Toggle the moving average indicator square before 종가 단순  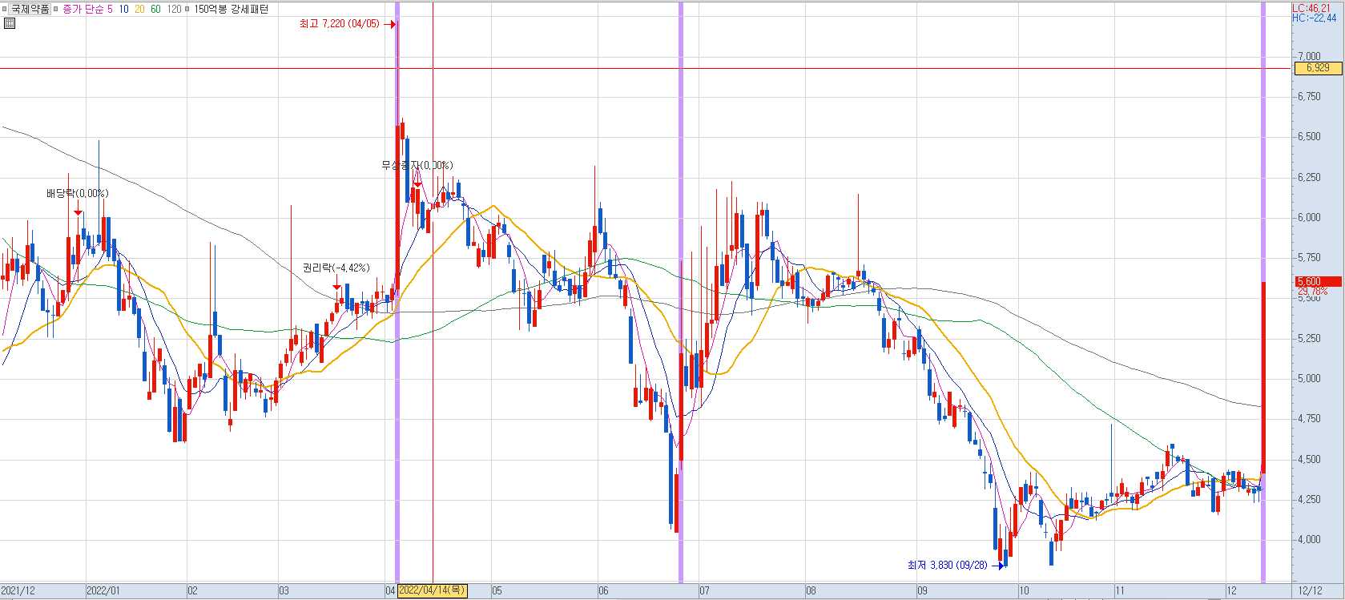tap(56, 9)
